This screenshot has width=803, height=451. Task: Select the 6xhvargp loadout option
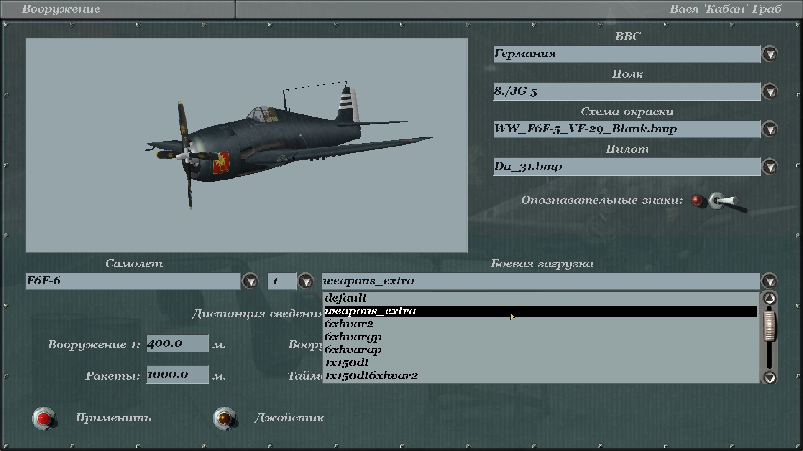[x=353, y=337]
